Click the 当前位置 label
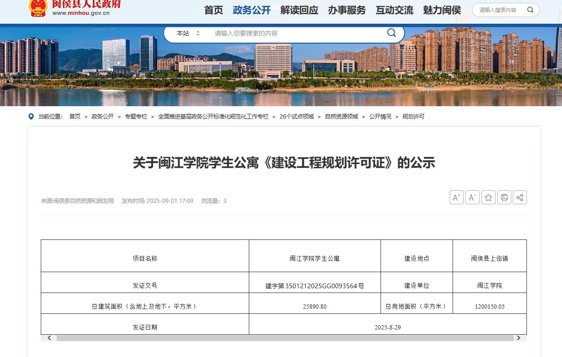The image size is (562, 357). (51, 117)
